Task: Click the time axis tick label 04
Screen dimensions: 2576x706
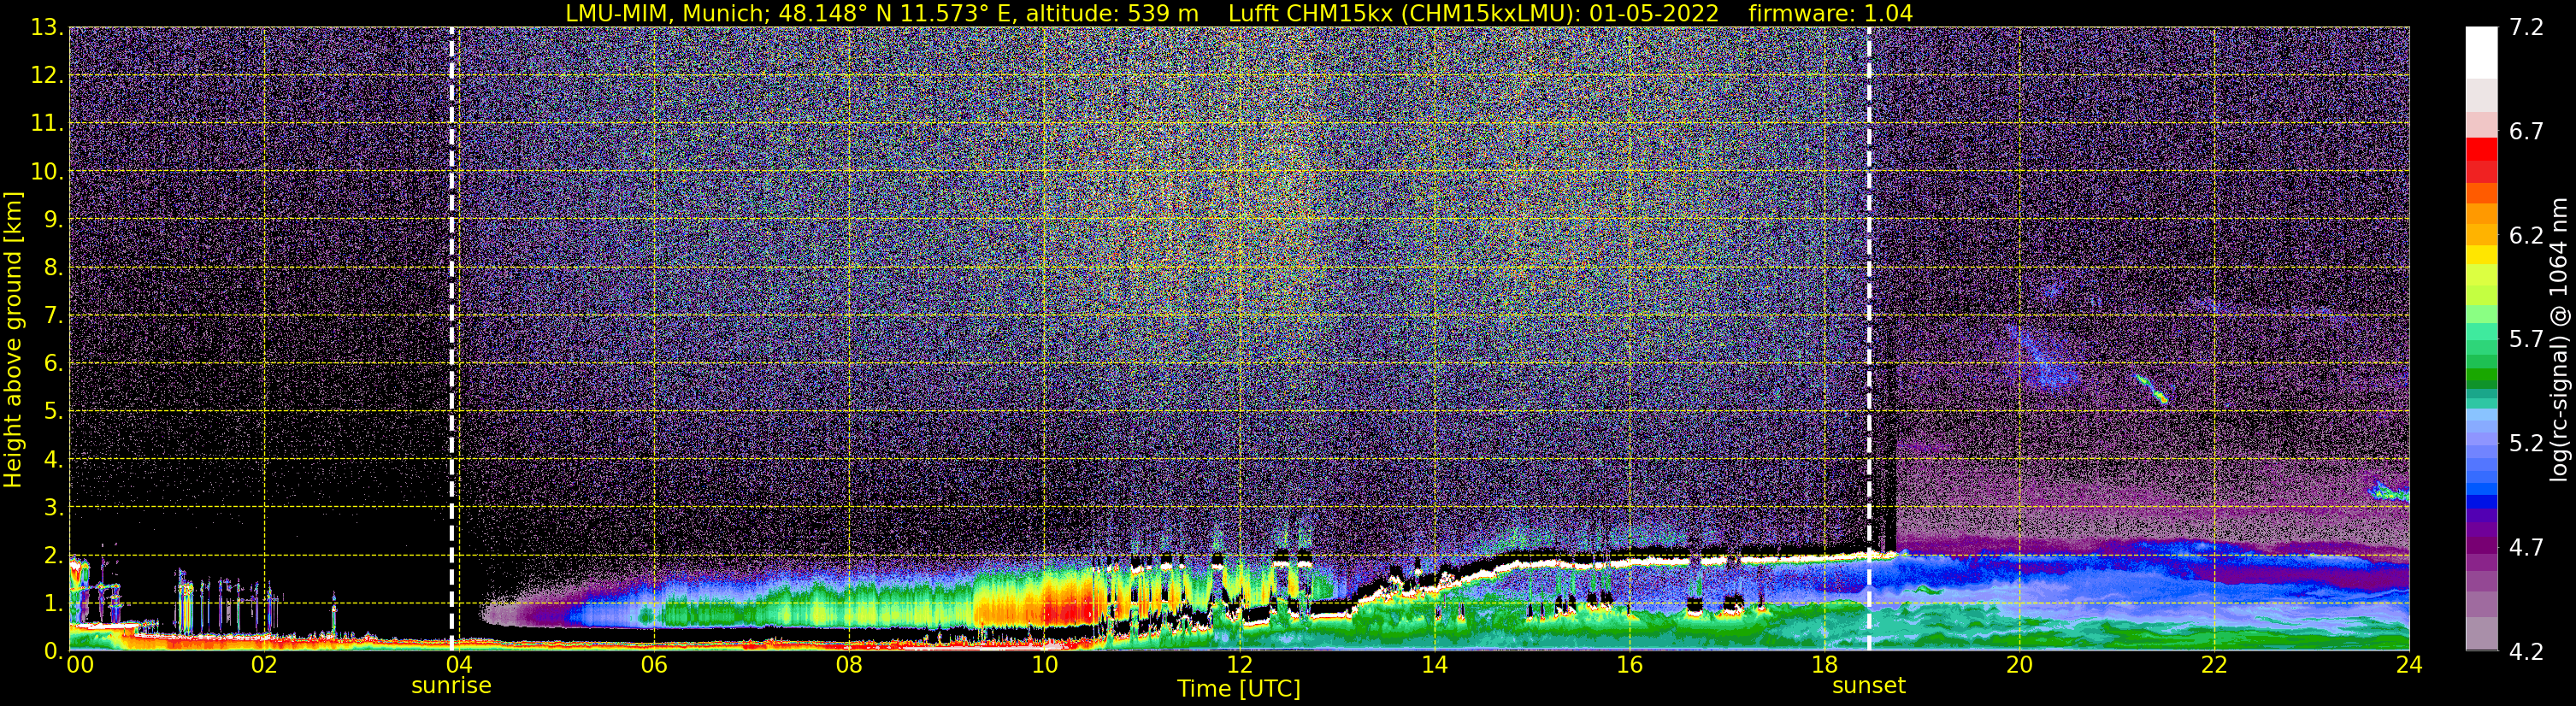Action: click(459, 665)
